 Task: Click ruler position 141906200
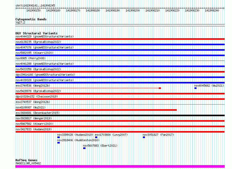click(x=133, y=10)
